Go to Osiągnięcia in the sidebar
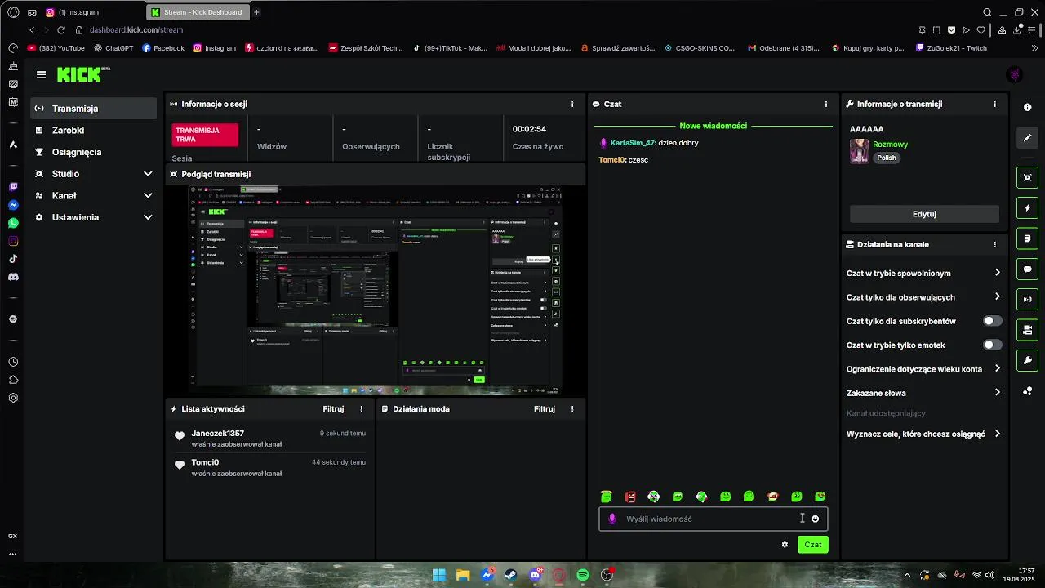Viewport: 1045px width, 588px height. pyautogui.click(x=94, y=152)
